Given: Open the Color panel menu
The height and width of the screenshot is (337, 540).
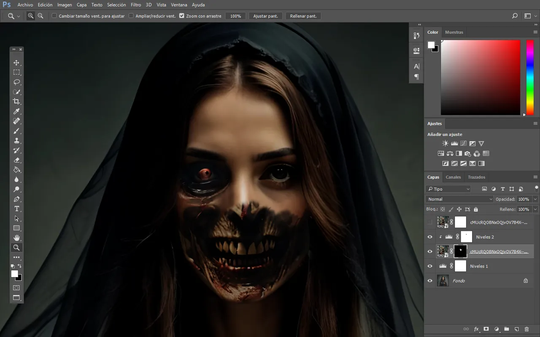Looking at the screenshot, I should (535, 32).
